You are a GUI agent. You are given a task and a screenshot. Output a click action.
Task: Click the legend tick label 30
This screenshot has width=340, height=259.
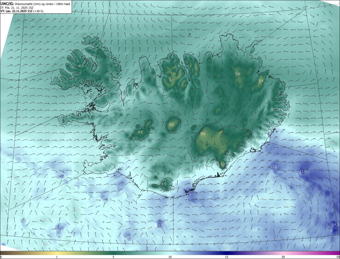283,257
